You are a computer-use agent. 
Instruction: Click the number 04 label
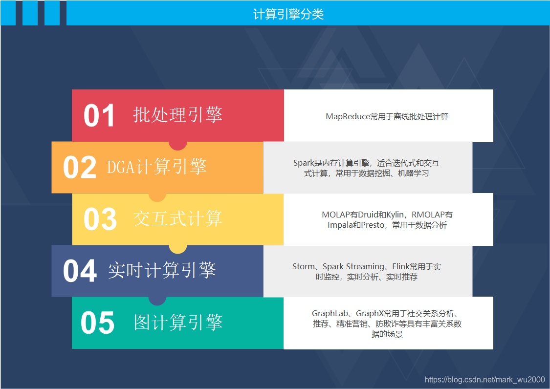point(80,271)
